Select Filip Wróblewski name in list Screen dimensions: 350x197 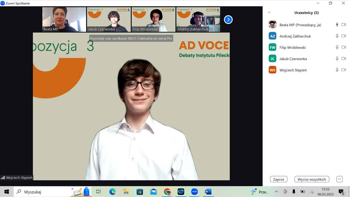(293, 48)
